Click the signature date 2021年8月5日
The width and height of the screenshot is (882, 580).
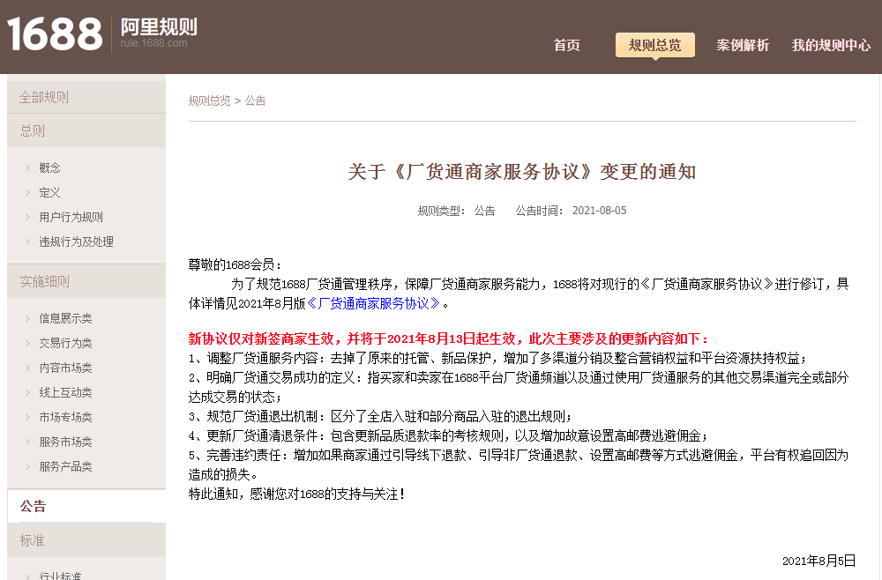click(819, 561)
